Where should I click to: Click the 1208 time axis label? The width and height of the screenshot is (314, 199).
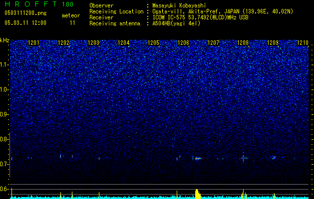click(x=243, y=43)
